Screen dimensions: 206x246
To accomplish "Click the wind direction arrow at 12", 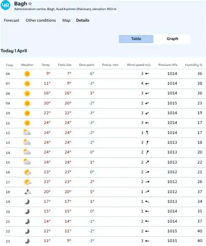I will pos(147,132).
